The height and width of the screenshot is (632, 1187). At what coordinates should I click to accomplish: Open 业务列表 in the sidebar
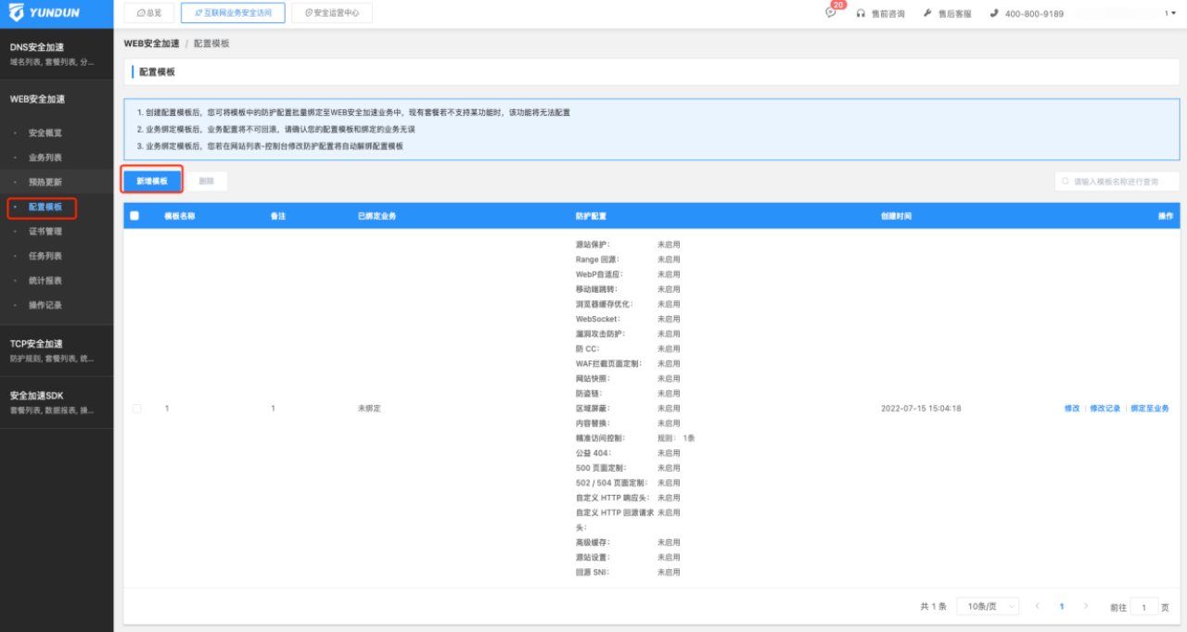coord(45,158)
